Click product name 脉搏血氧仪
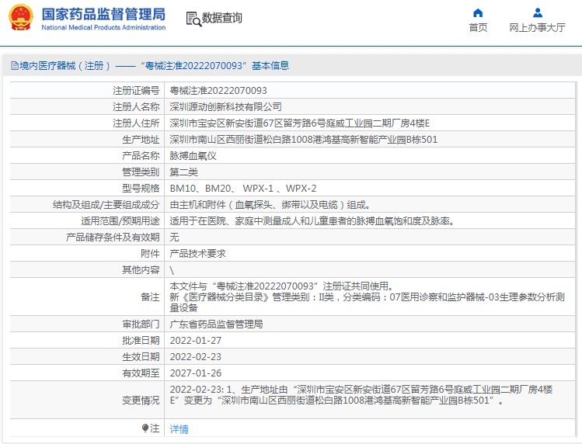The image size is (582, 444). point(193,156)
